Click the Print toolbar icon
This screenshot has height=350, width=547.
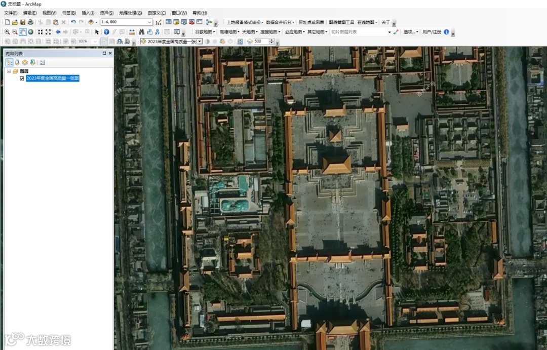[x=31, y=22]
